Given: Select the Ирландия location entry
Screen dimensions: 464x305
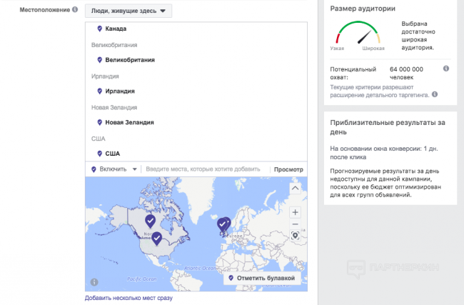Looking at the screenshot, I should pos(119,91).
